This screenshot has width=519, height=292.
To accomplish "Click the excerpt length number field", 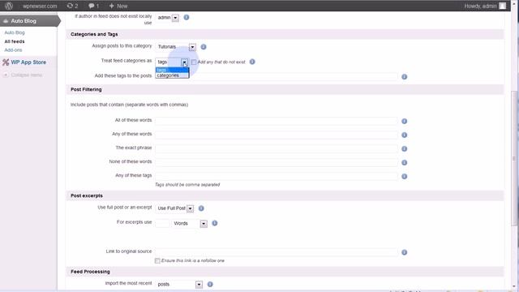I will 162,224.
